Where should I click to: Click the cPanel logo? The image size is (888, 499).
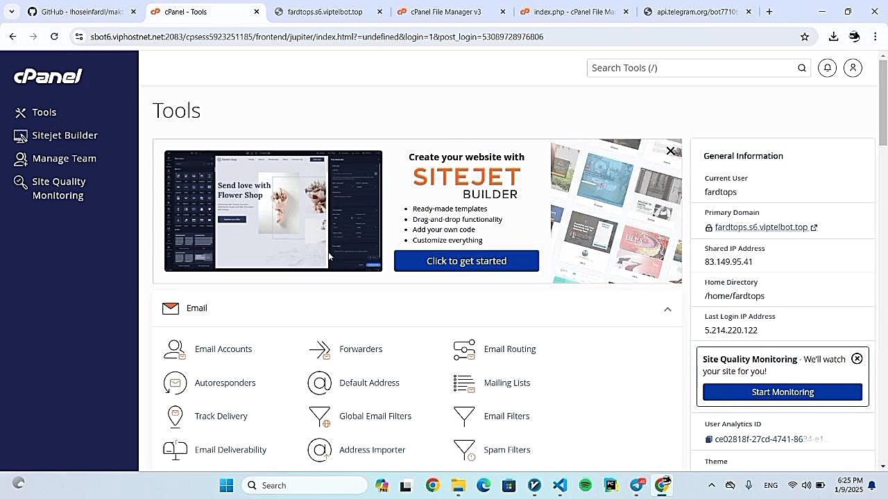pyautogui.click(x=48, y=76)
